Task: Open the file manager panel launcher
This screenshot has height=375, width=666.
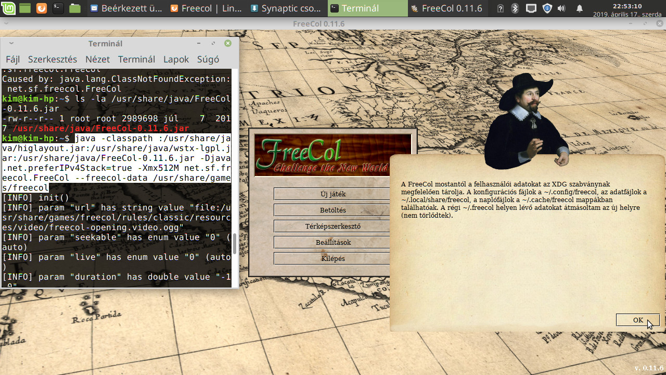Action: point(75,8)
